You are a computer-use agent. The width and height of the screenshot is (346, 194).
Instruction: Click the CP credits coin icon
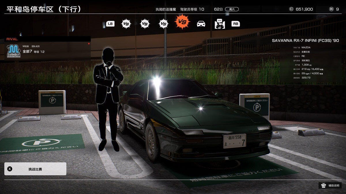coord(291,9)
